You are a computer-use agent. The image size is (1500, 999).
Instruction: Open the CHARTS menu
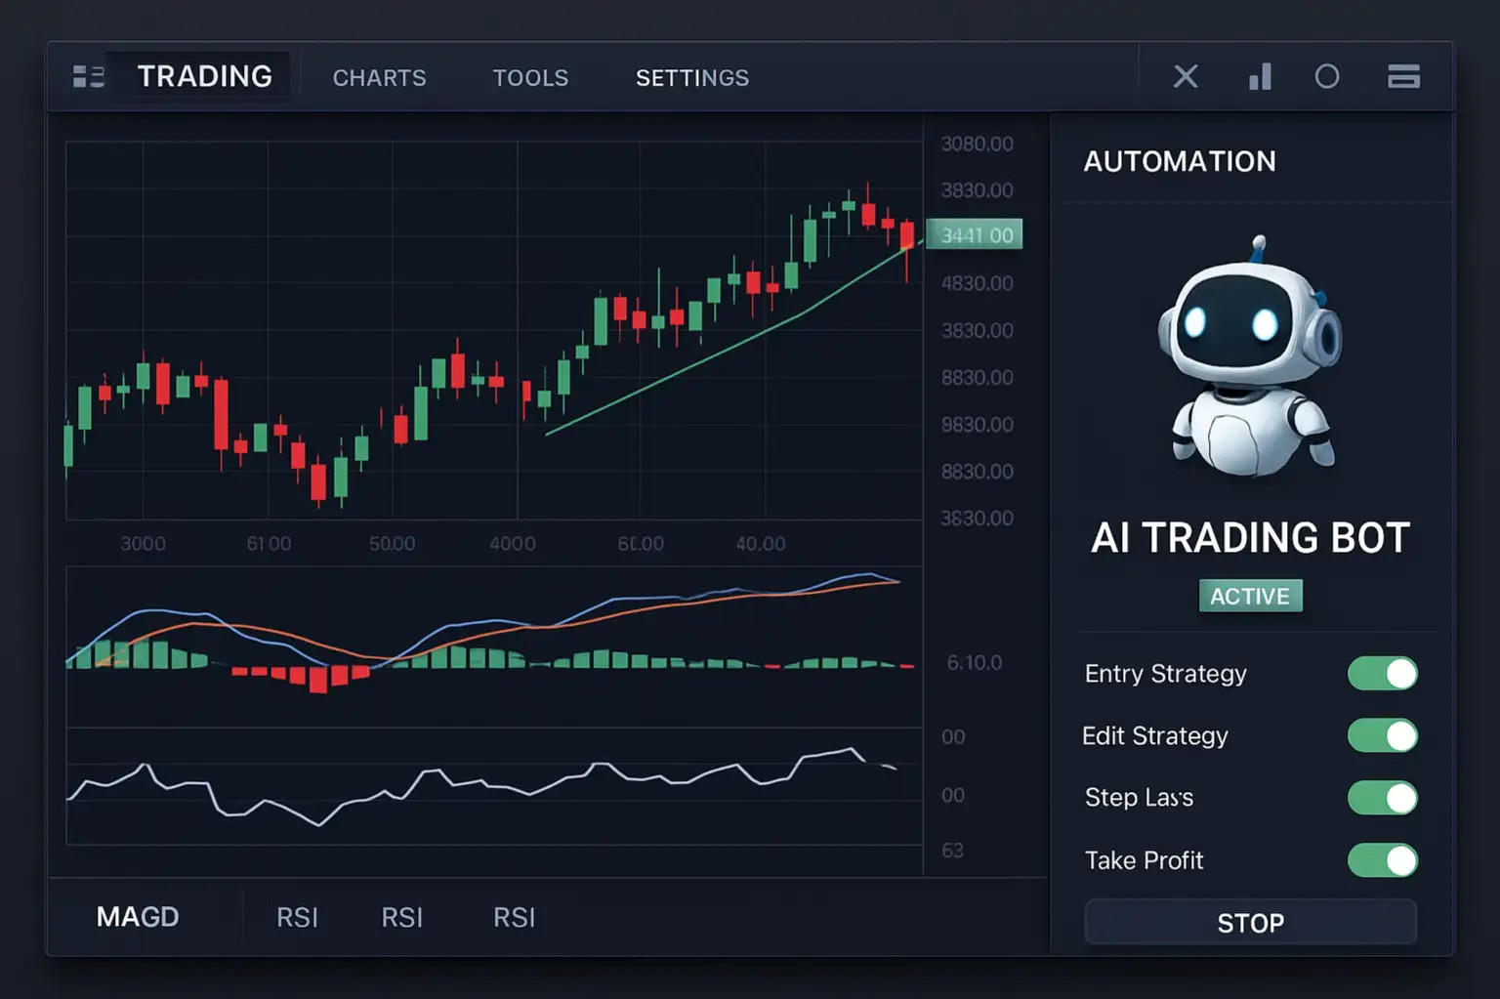pos(379,78)
